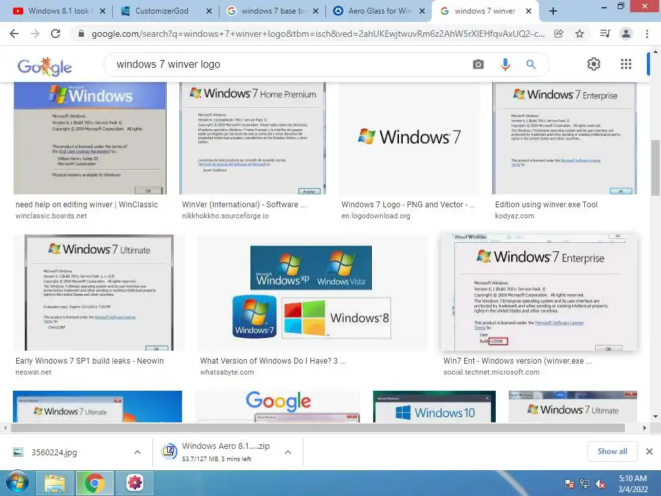Open the Windows Start orb
The image size is (661, 496).
click(17, 482)
